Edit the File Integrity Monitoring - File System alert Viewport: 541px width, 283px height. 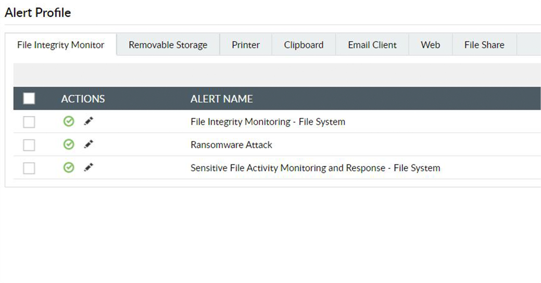(x=89, y=122)
